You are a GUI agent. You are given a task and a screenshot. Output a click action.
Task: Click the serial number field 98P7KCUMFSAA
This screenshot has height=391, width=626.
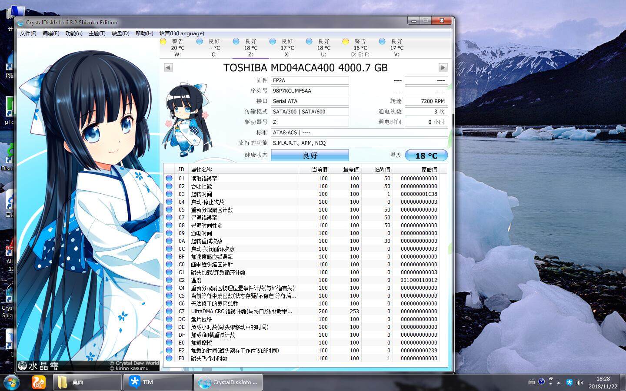(x=310, y=91)
